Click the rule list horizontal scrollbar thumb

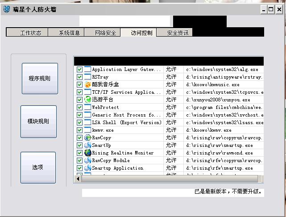point(170,179)
